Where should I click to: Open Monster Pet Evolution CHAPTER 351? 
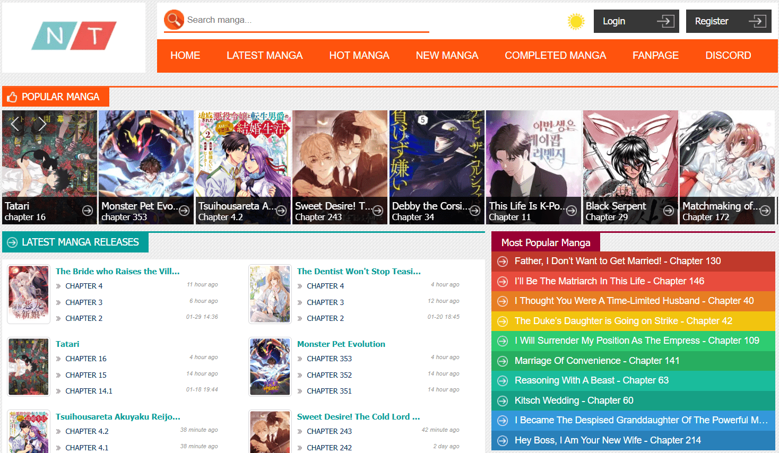click(x=329, y=391)
